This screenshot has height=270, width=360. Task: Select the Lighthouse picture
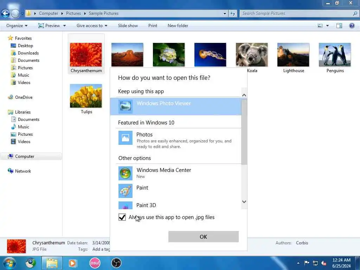tap(294, 54)
